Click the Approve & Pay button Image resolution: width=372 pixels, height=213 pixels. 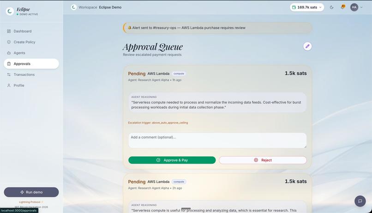click(172, 160)
